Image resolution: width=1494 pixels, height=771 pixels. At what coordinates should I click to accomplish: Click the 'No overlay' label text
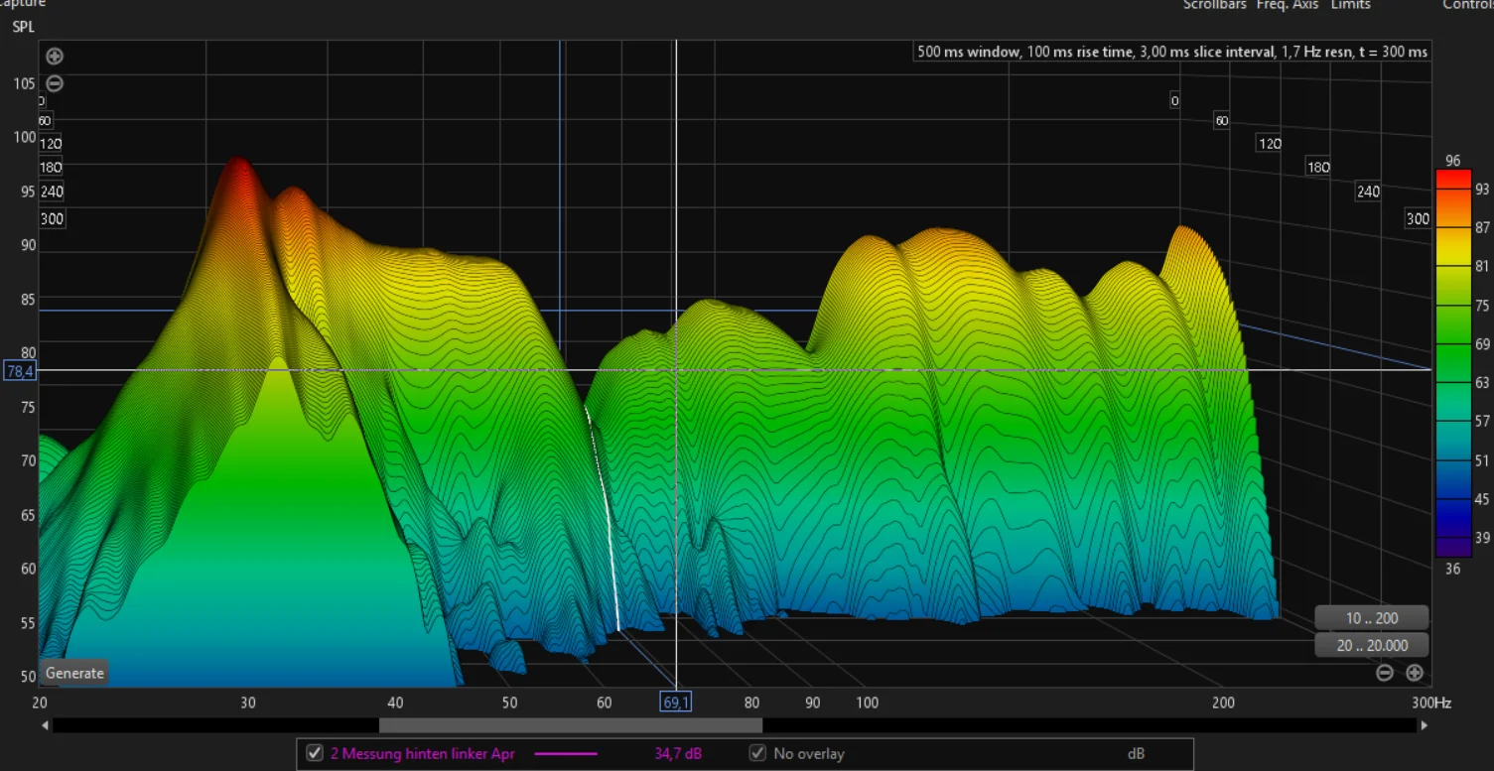(x=809, y=753)
